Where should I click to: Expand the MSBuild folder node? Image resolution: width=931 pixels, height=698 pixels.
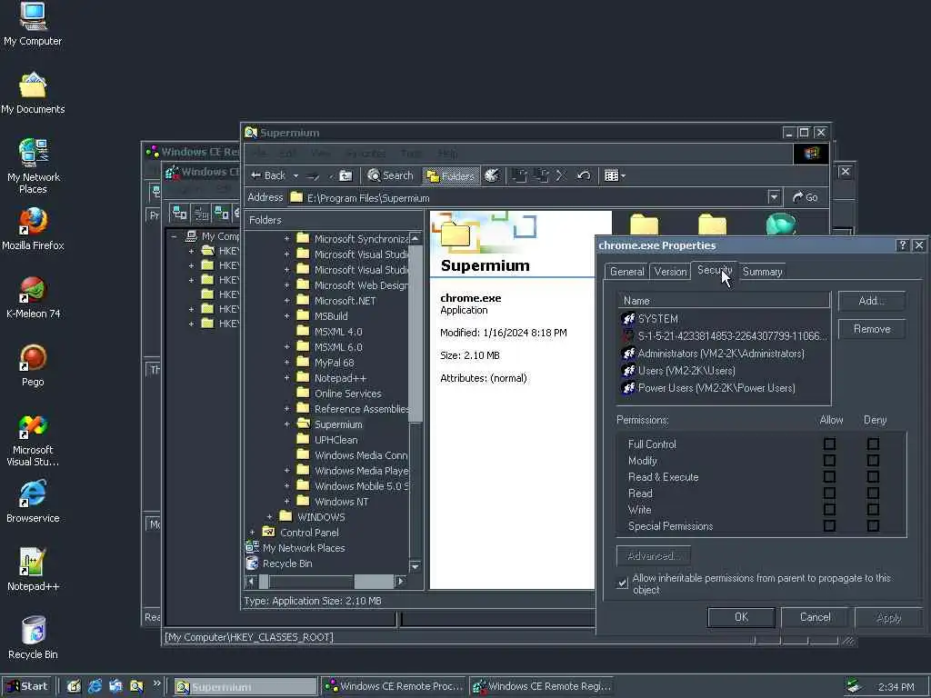(x=286, y=316)
